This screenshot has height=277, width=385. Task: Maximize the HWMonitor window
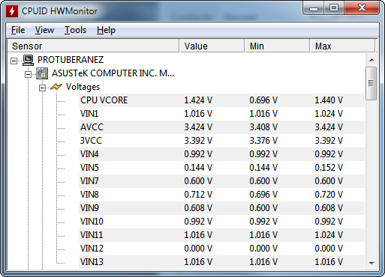click(x=334, y=8)
